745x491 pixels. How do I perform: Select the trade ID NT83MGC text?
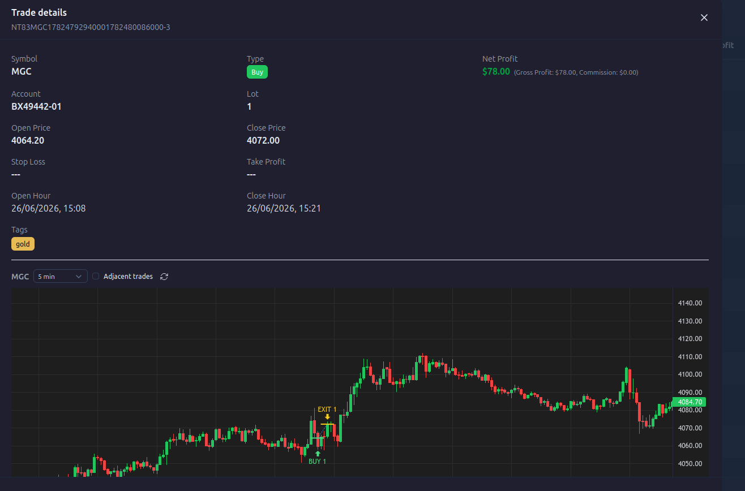pos(91,27)
